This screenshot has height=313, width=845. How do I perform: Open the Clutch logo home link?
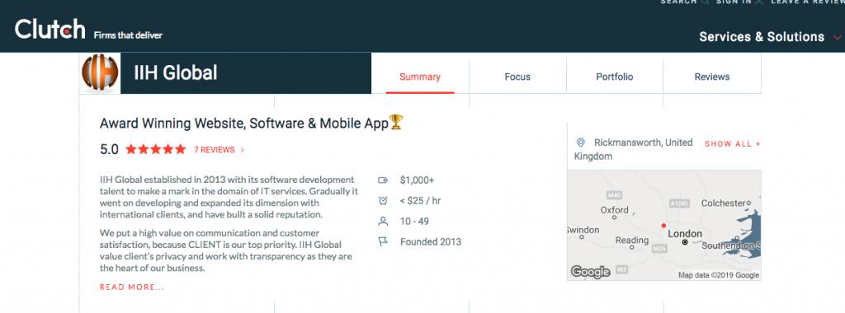pos(50,29)
